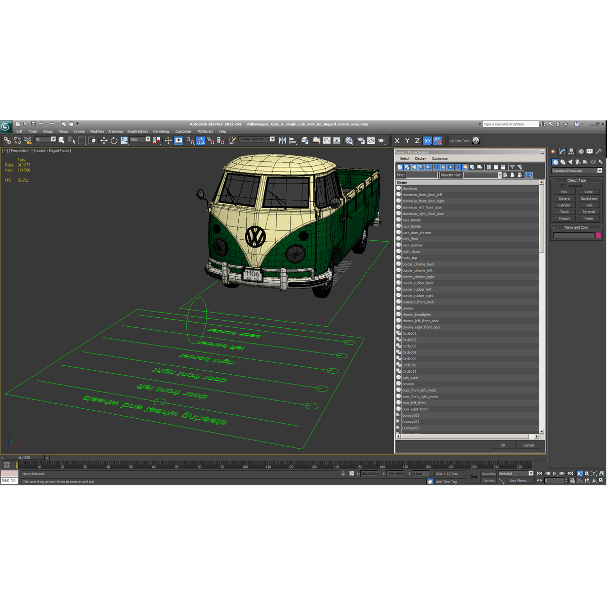Screen dimensions: 607x607
Task: Click the Align tool icon
Action: coord(293,140)
